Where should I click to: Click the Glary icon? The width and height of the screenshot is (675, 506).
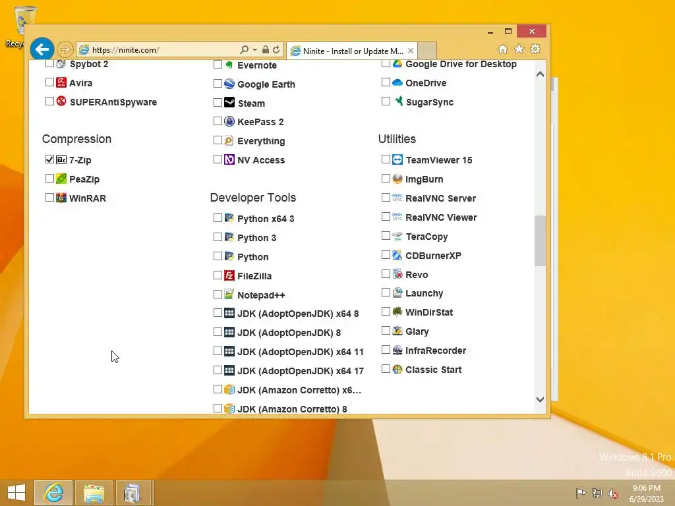pyautogui.click(x=397, y=331)
